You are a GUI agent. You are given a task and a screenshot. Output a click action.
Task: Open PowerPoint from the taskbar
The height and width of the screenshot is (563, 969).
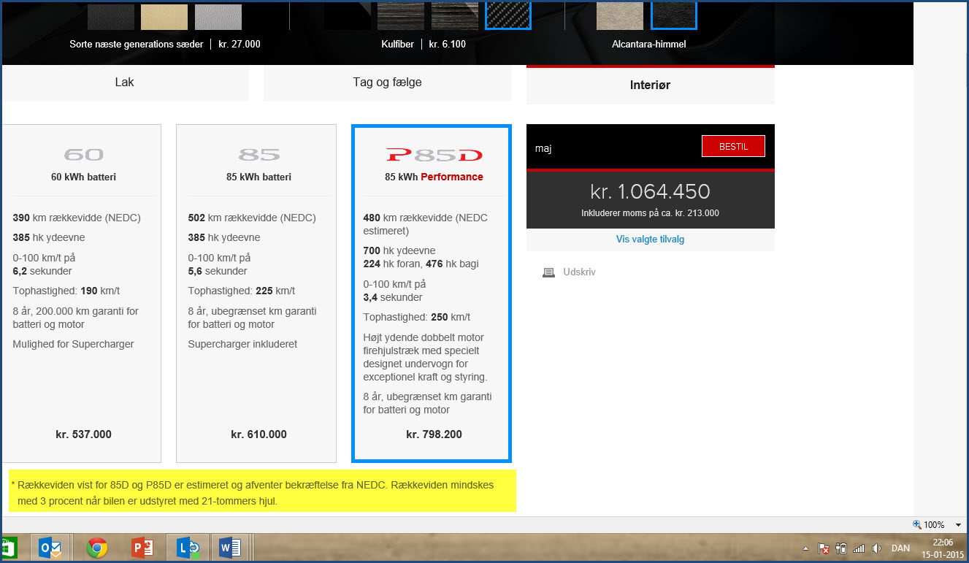click(x=141, y=548)
